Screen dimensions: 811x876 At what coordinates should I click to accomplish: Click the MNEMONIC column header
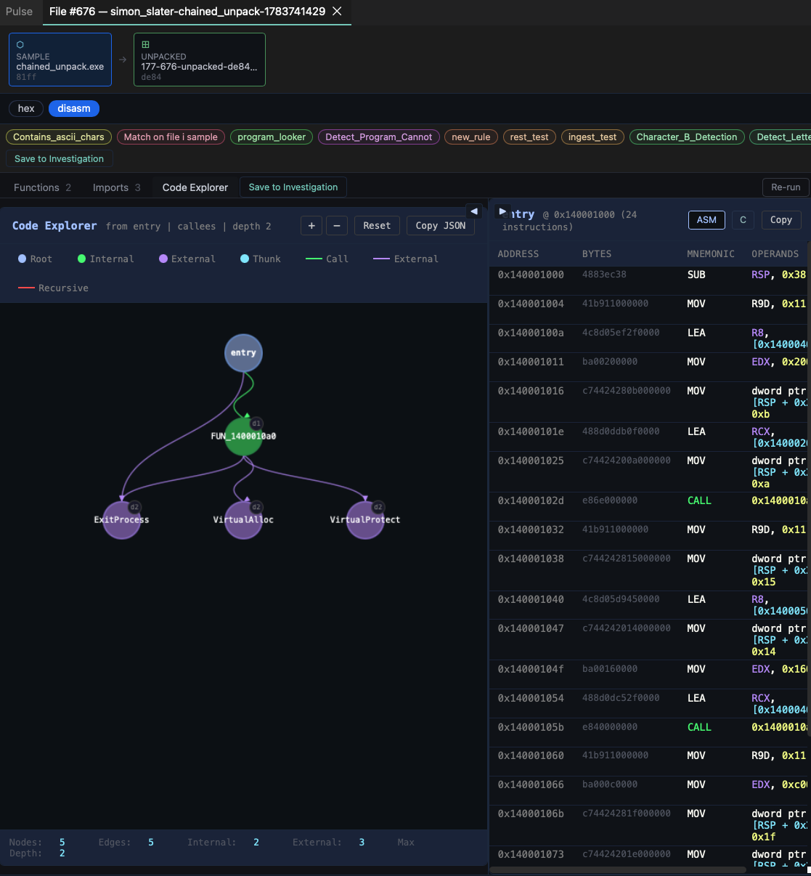click(x=711, y=254)
